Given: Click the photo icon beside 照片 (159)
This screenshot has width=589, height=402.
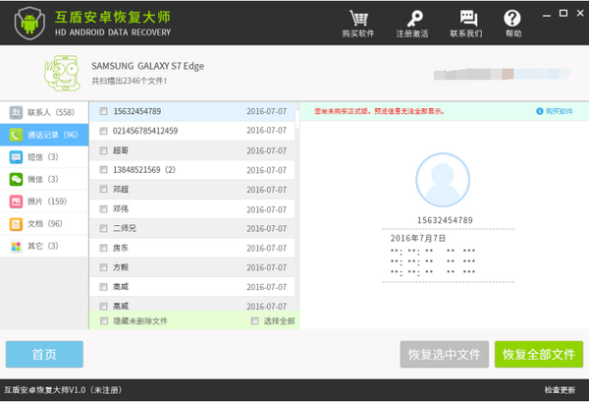Looking at the screenshot, I should pyautogui.click(x=16, y=201).
